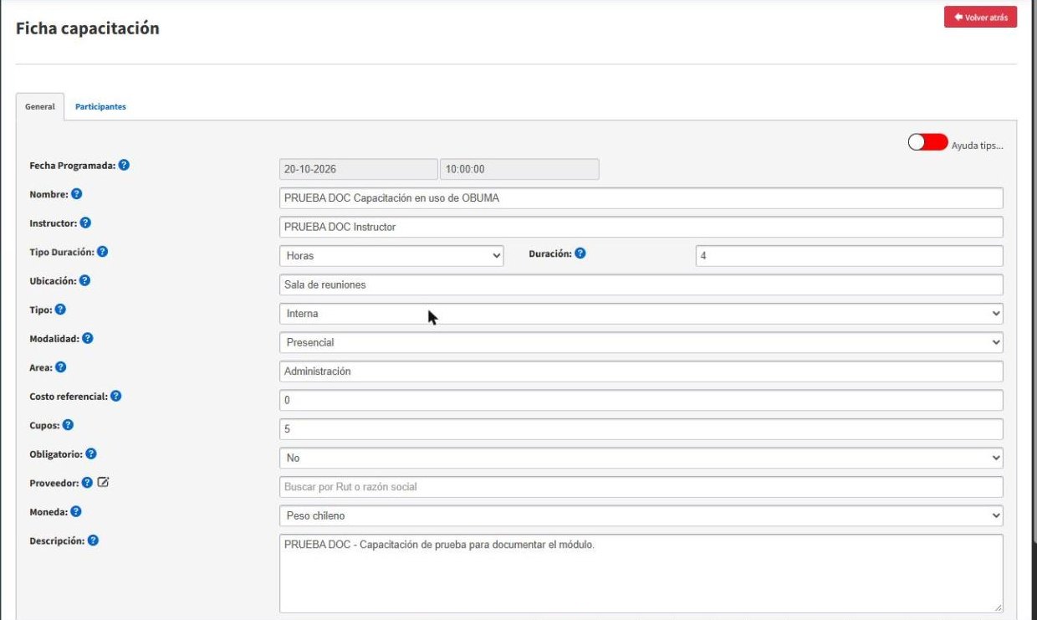This screenshot has height=620, width=1037.
Task: Click the Moneda help icon
Action: pyautogui.click(x=76, y=511)
